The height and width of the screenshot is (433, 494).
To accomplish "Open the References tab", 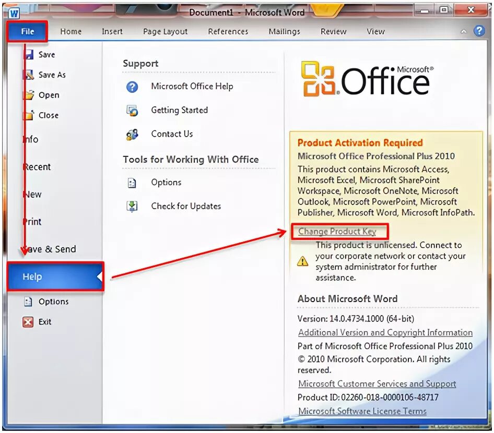I will [x=228, y=31].
